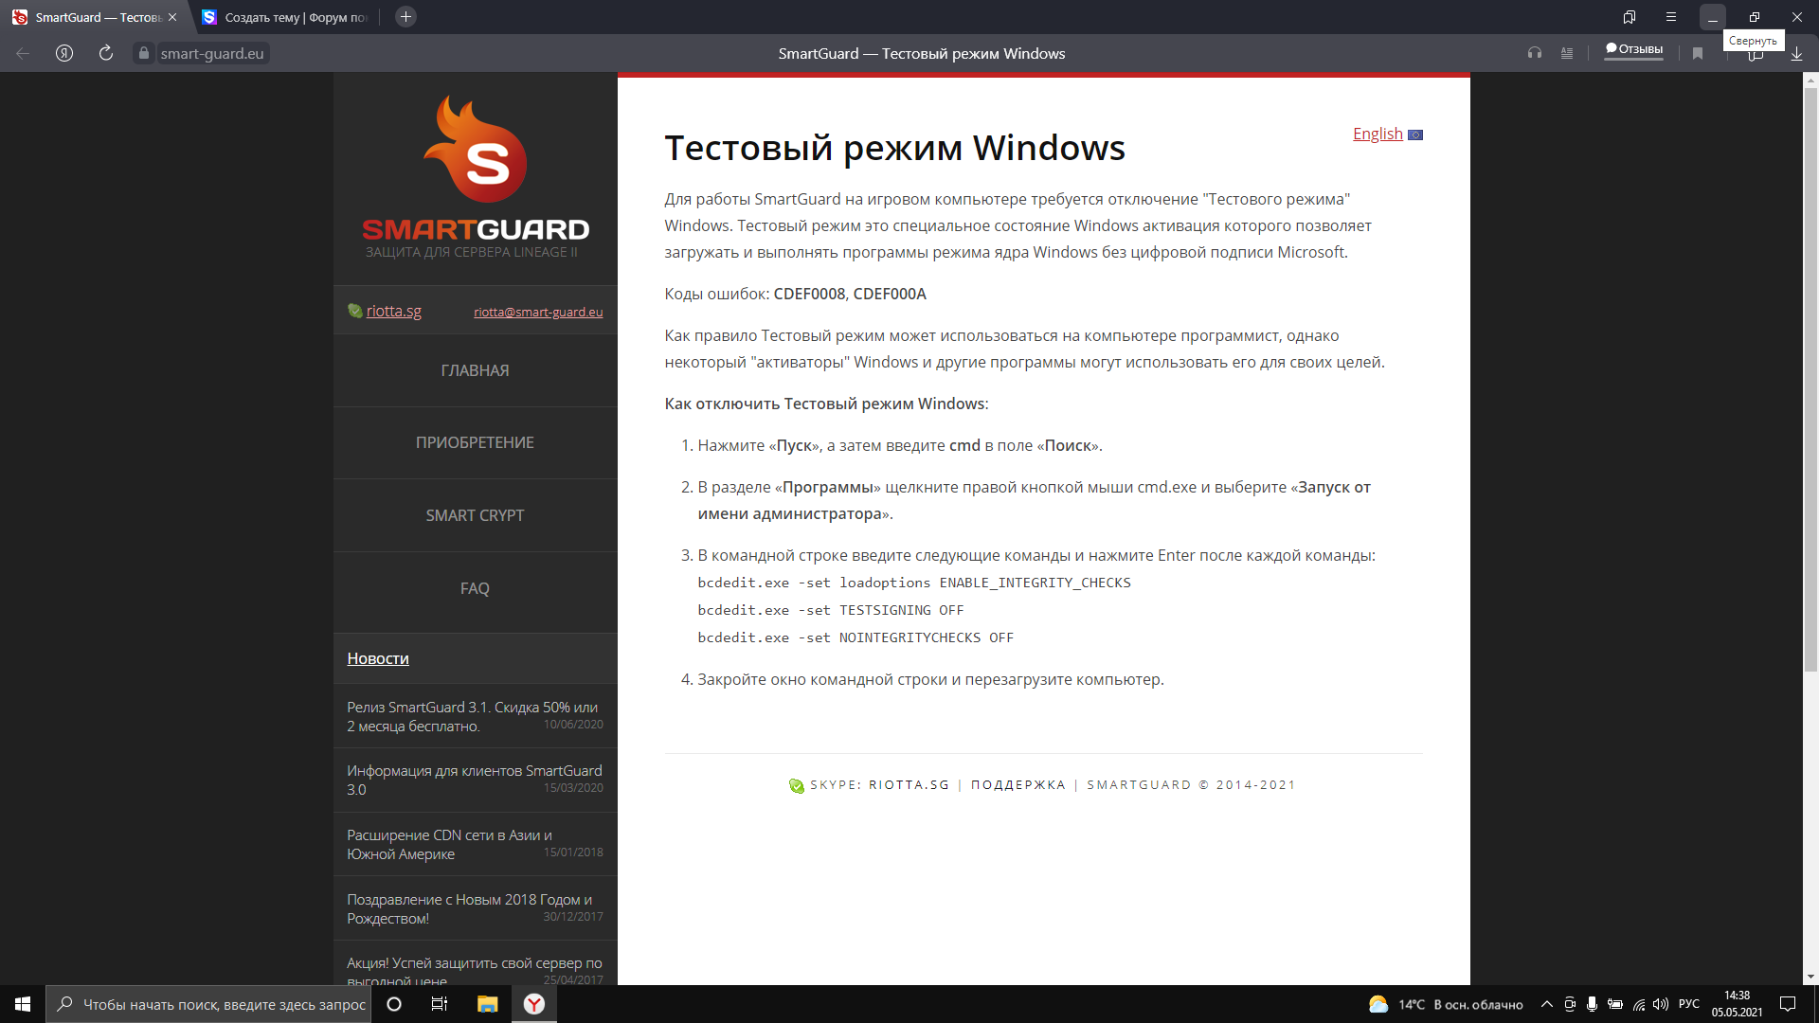Click the page vertical scrollbar
1819x1023 pixels.
click(1810, 379)
